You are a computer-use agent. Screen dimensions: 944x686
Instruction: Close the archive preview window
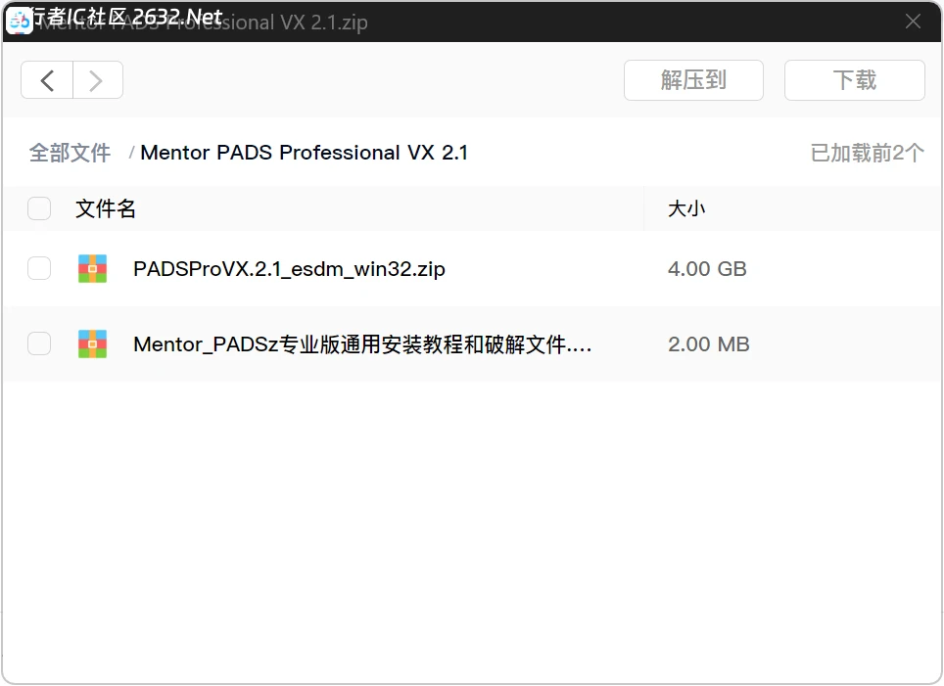coord(913,21)
